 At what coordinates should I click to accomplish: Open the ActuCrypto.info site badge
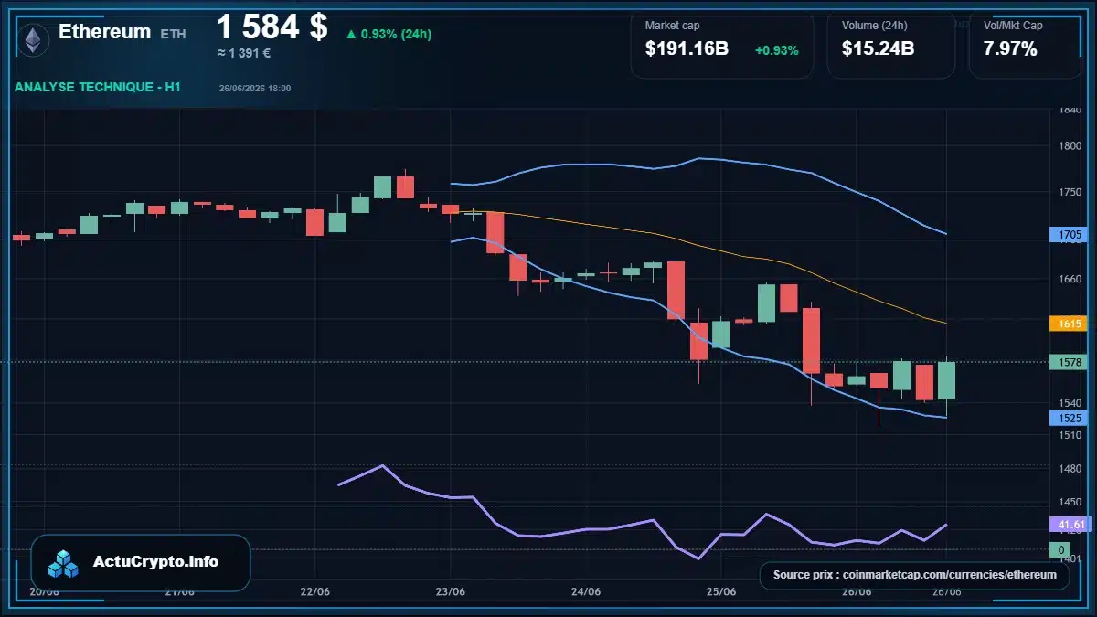[x=141, y=562]
